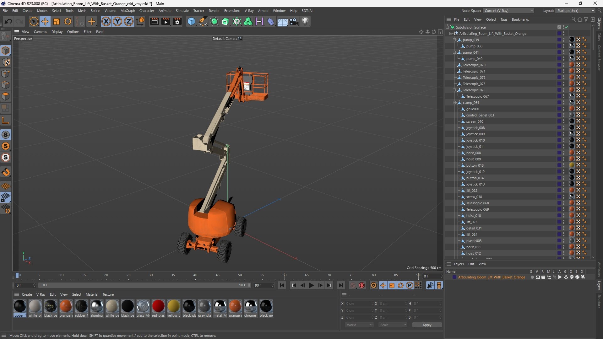Open the World coordinate dropdown

[359, 325]
